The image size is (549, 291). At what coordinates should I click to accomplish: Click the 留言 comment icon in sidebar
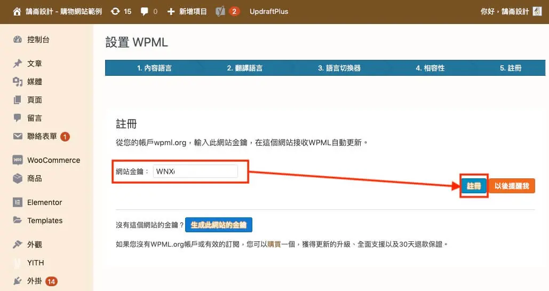click(18, 118)
